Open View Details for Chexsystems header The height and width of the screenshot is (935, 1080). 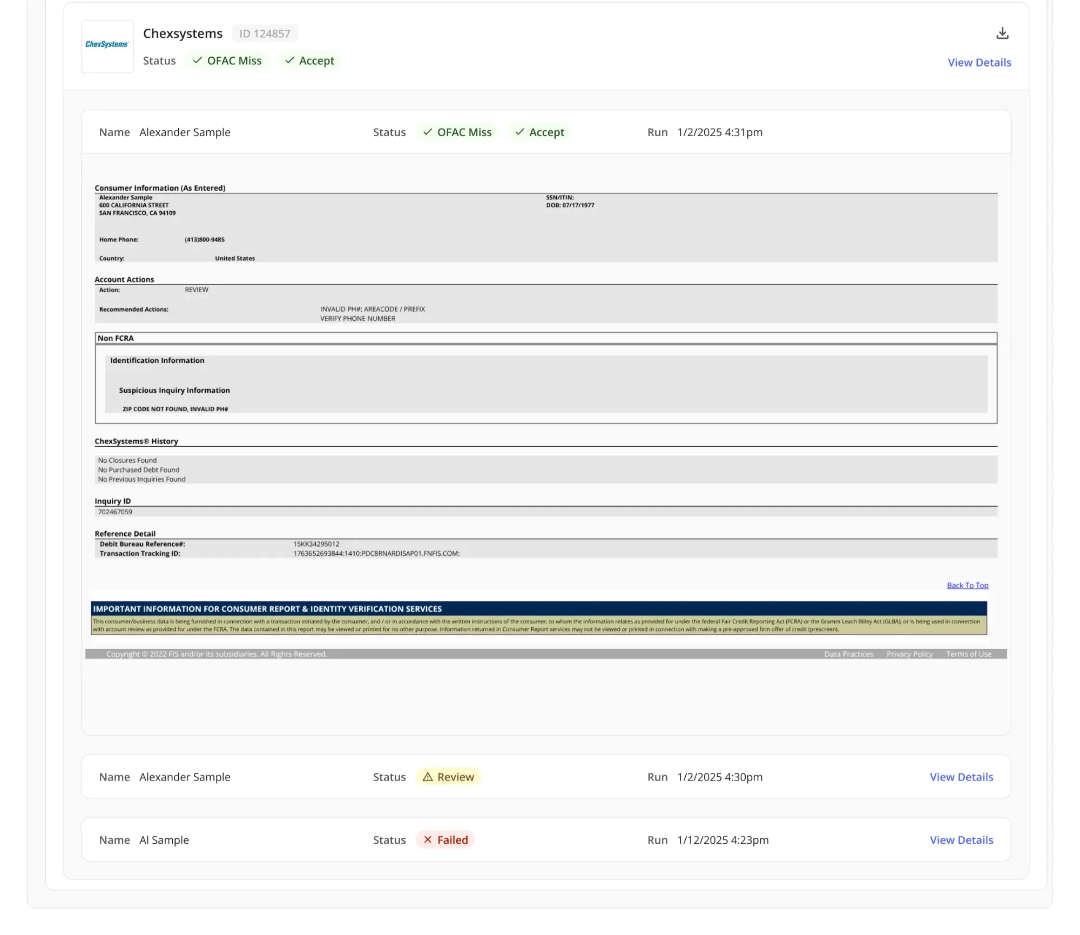pos(979,63)
